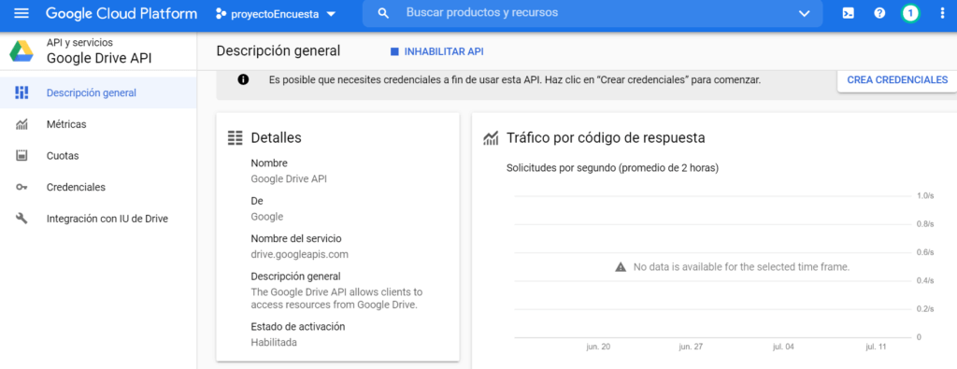Click the Detalles card heading

coord(277,138)
